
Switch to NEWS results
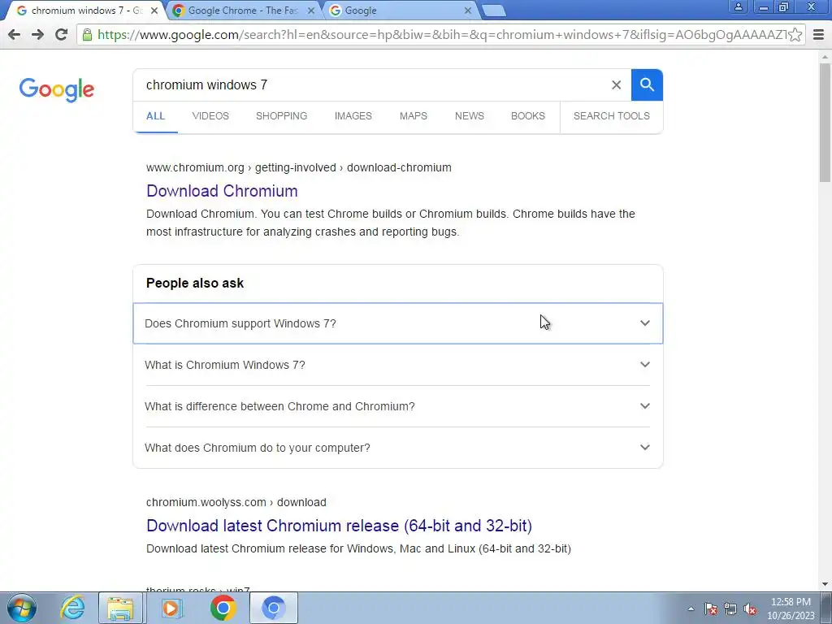470,116
